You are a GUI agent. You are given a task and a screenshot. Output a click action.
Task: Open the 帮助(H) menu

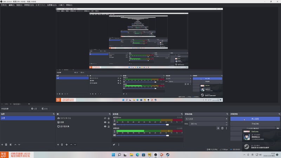69,5
